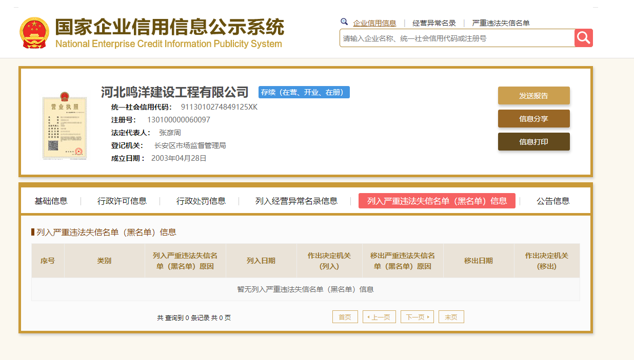
Task: Click the 末页 pagination button
Action: click(x=451, y=317)
